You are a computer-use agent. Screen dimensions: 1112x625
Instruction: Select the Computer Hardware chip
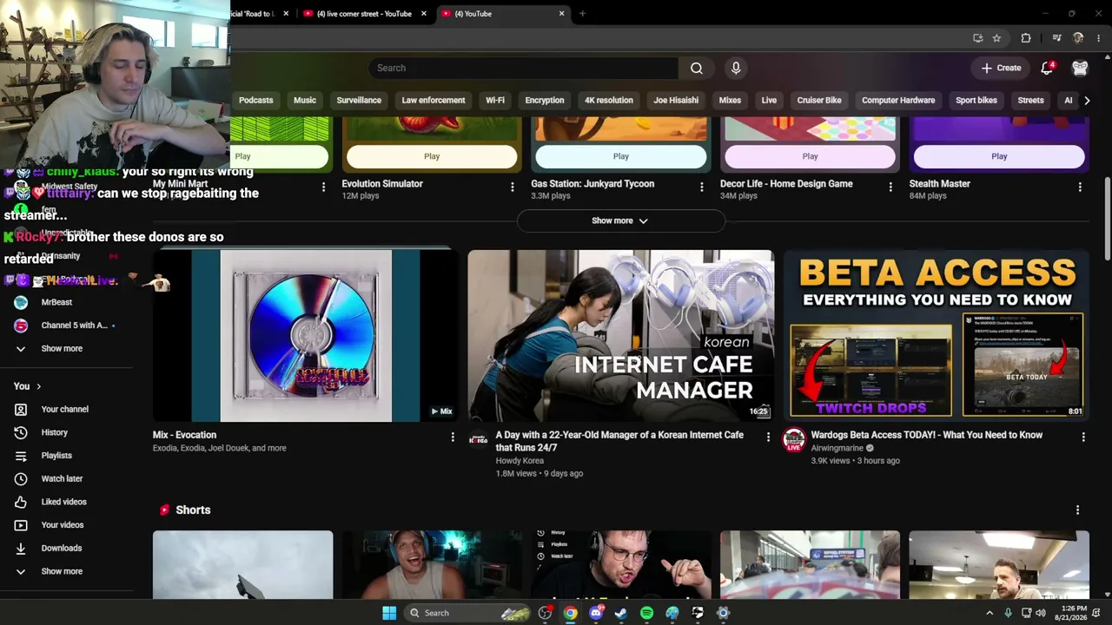click(898, 100)
